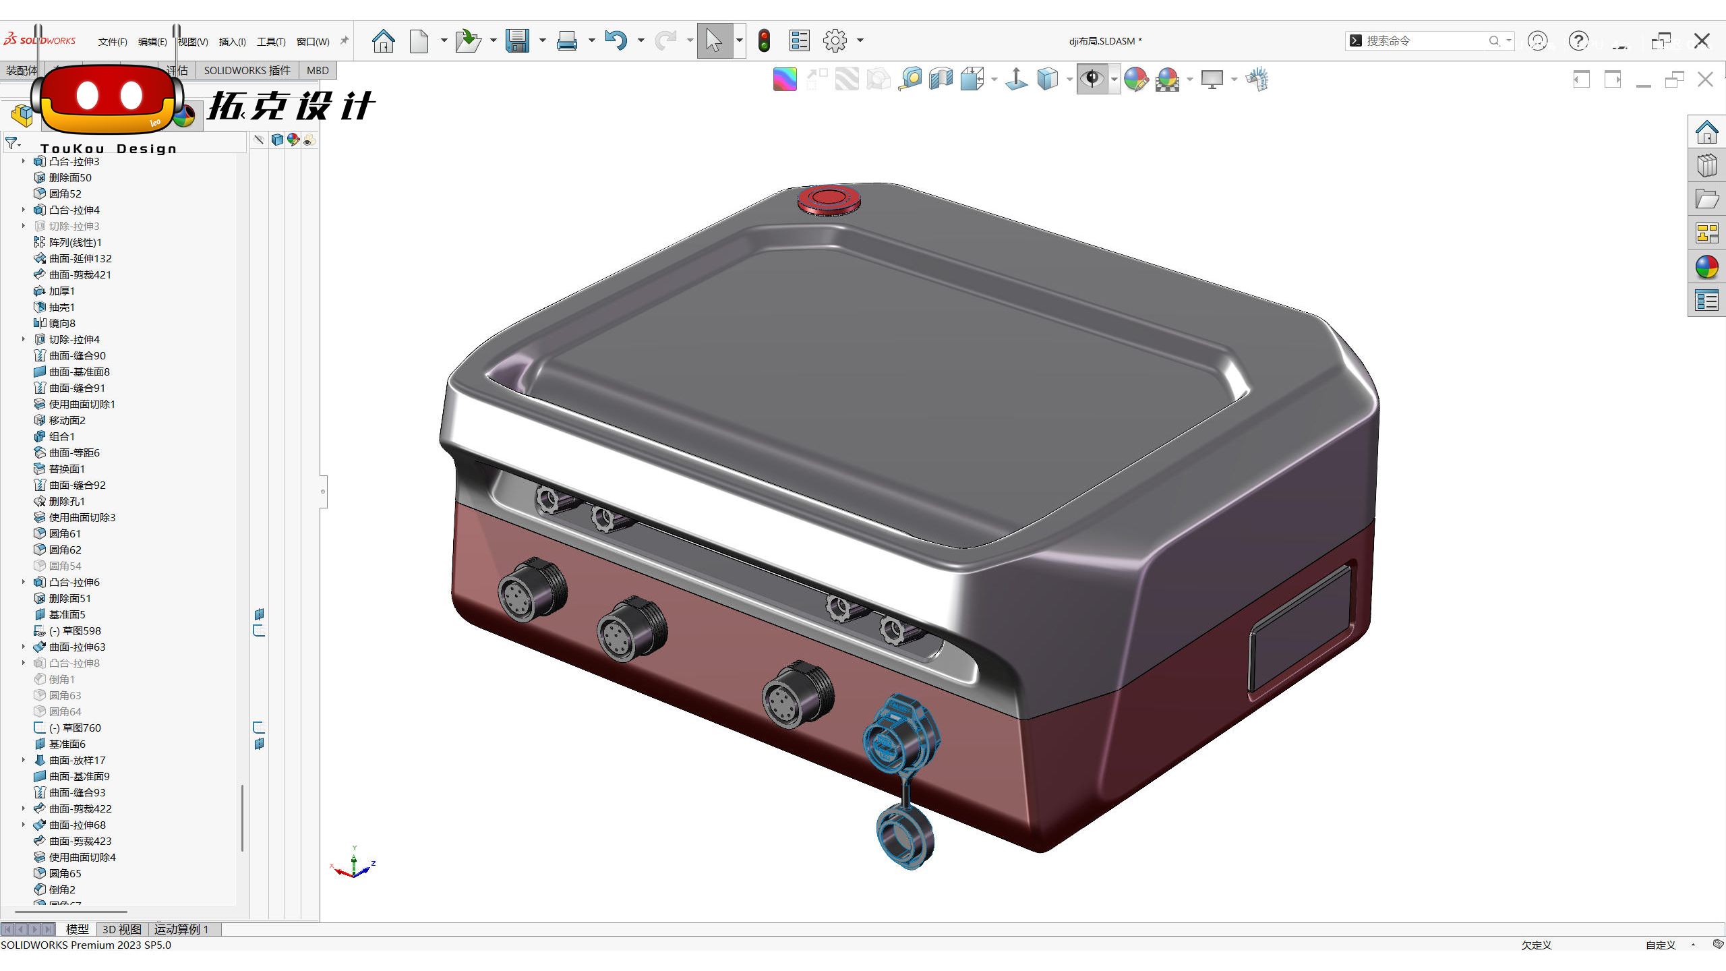Click the SOLIDWORKS Resources home icon
This screenshot has height=971, width=1726.
click(1707, 133)
